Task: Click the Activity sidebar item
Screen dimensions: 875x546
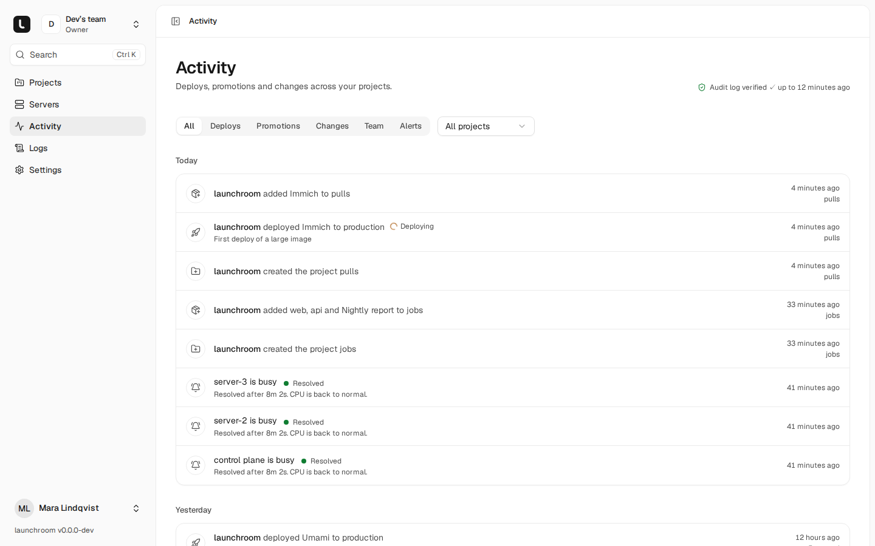Action: click(78, 126)
